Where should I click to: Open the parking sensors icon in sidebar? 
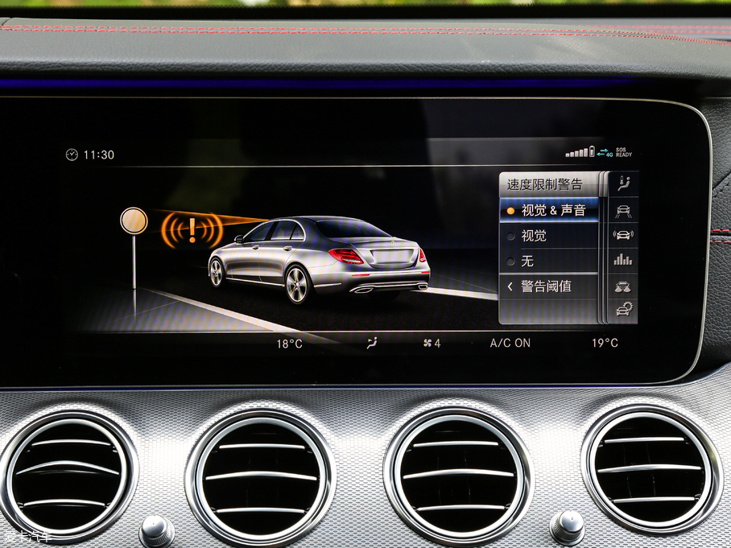(x=622, y=234)
